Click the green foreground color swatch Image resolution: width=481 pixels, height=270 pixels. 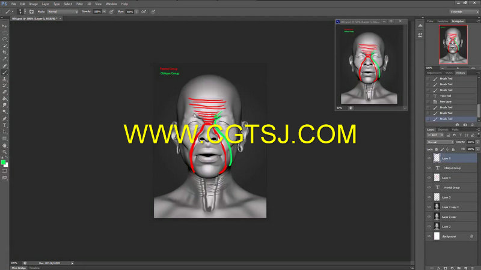[x=3, y=162]
